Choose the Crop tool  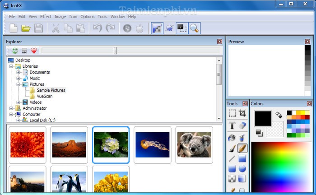click(242, 113)
